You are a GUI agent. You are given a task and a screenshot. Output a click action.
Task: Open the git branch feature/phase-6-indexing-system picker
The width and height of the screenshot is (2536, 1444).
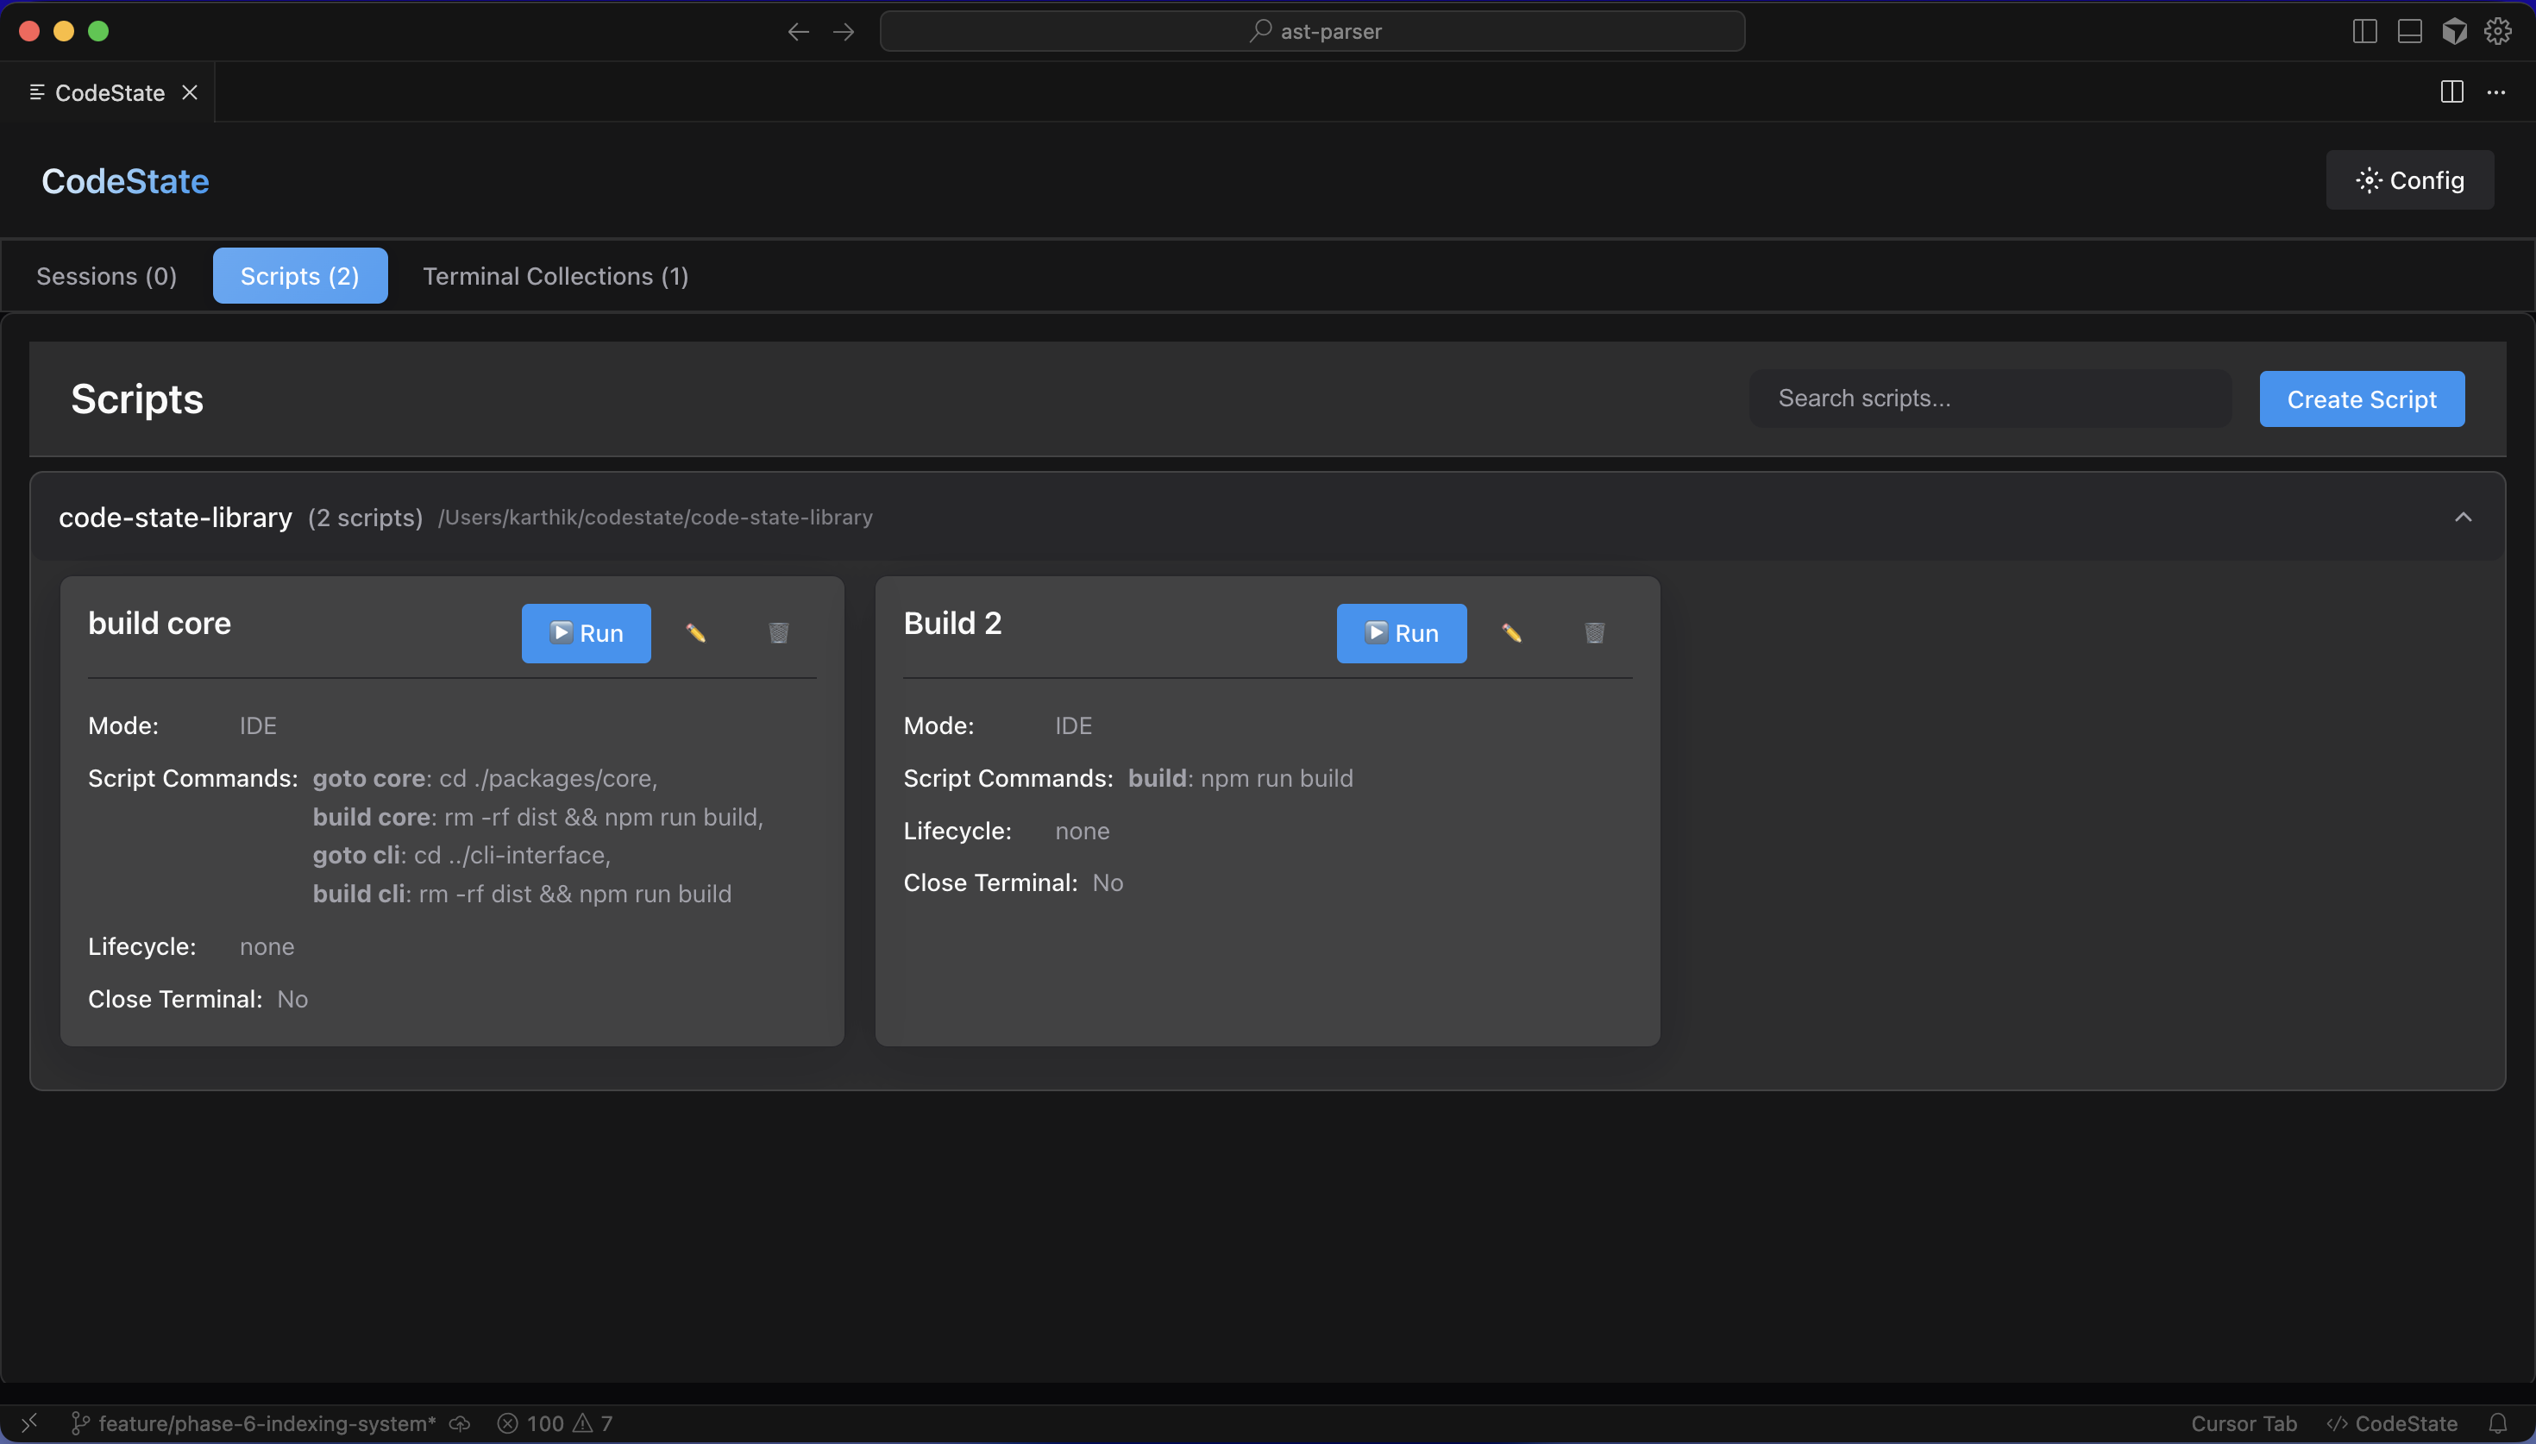click(x=254, y=1423)
